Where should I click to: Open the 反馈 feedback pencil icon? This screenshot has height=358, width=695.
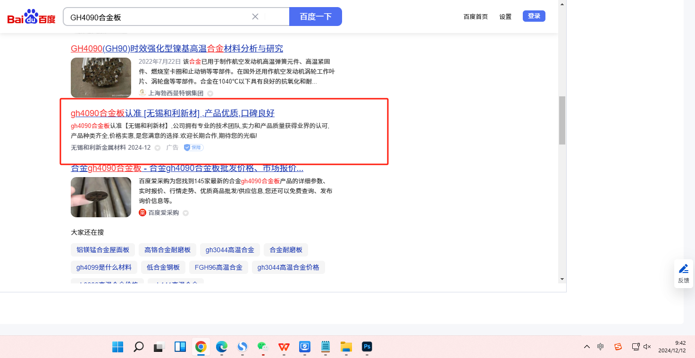pos(683,269)
